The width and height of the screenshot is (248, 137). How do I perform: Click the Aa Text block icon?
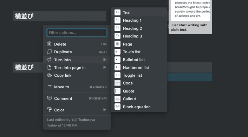pyautogui.click(x=117, y=13)
